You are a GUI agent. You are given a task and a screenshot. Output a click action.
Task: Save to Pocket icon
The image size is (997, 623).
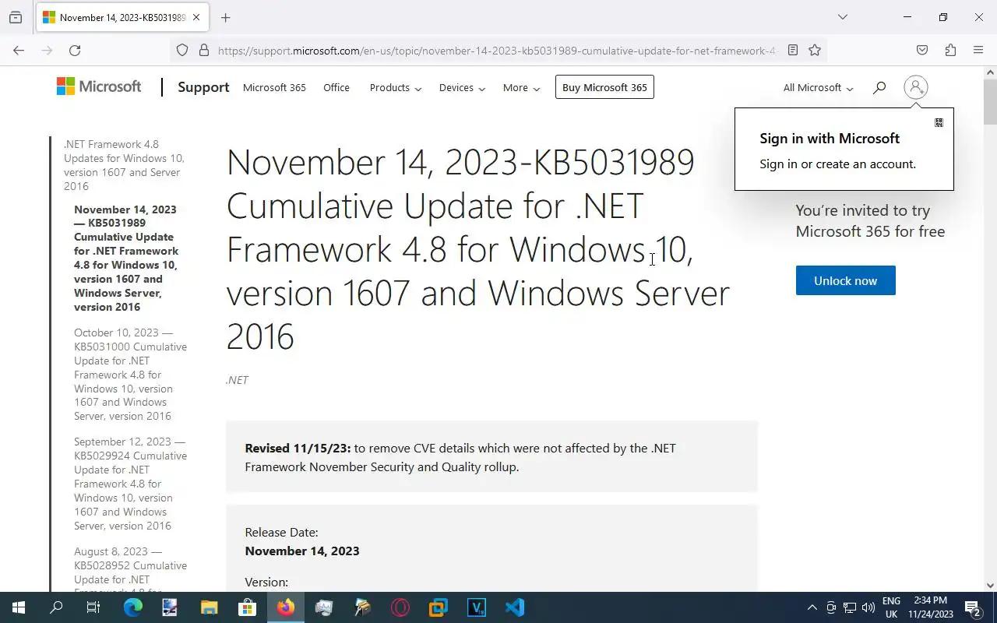922,50
